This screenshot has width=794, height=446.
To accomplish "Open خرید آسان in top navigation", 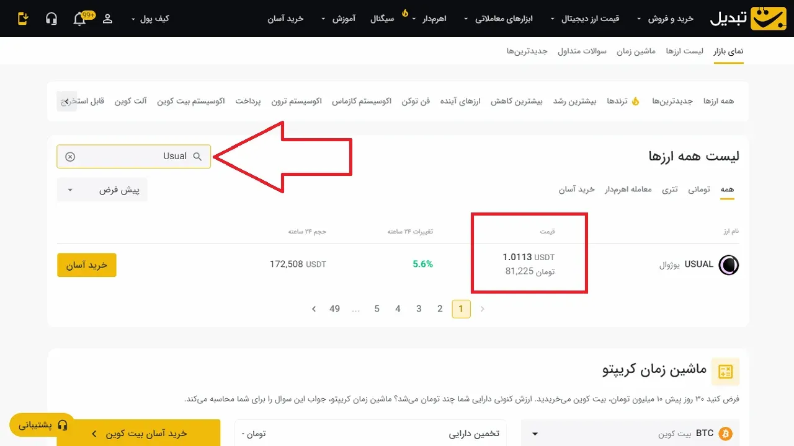I will point(285,19).
